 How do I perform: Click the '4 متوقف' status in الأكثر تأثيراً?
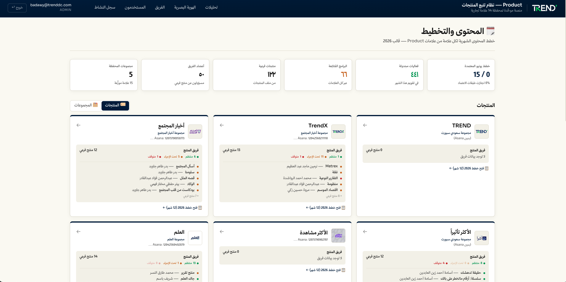click(440, 263)
